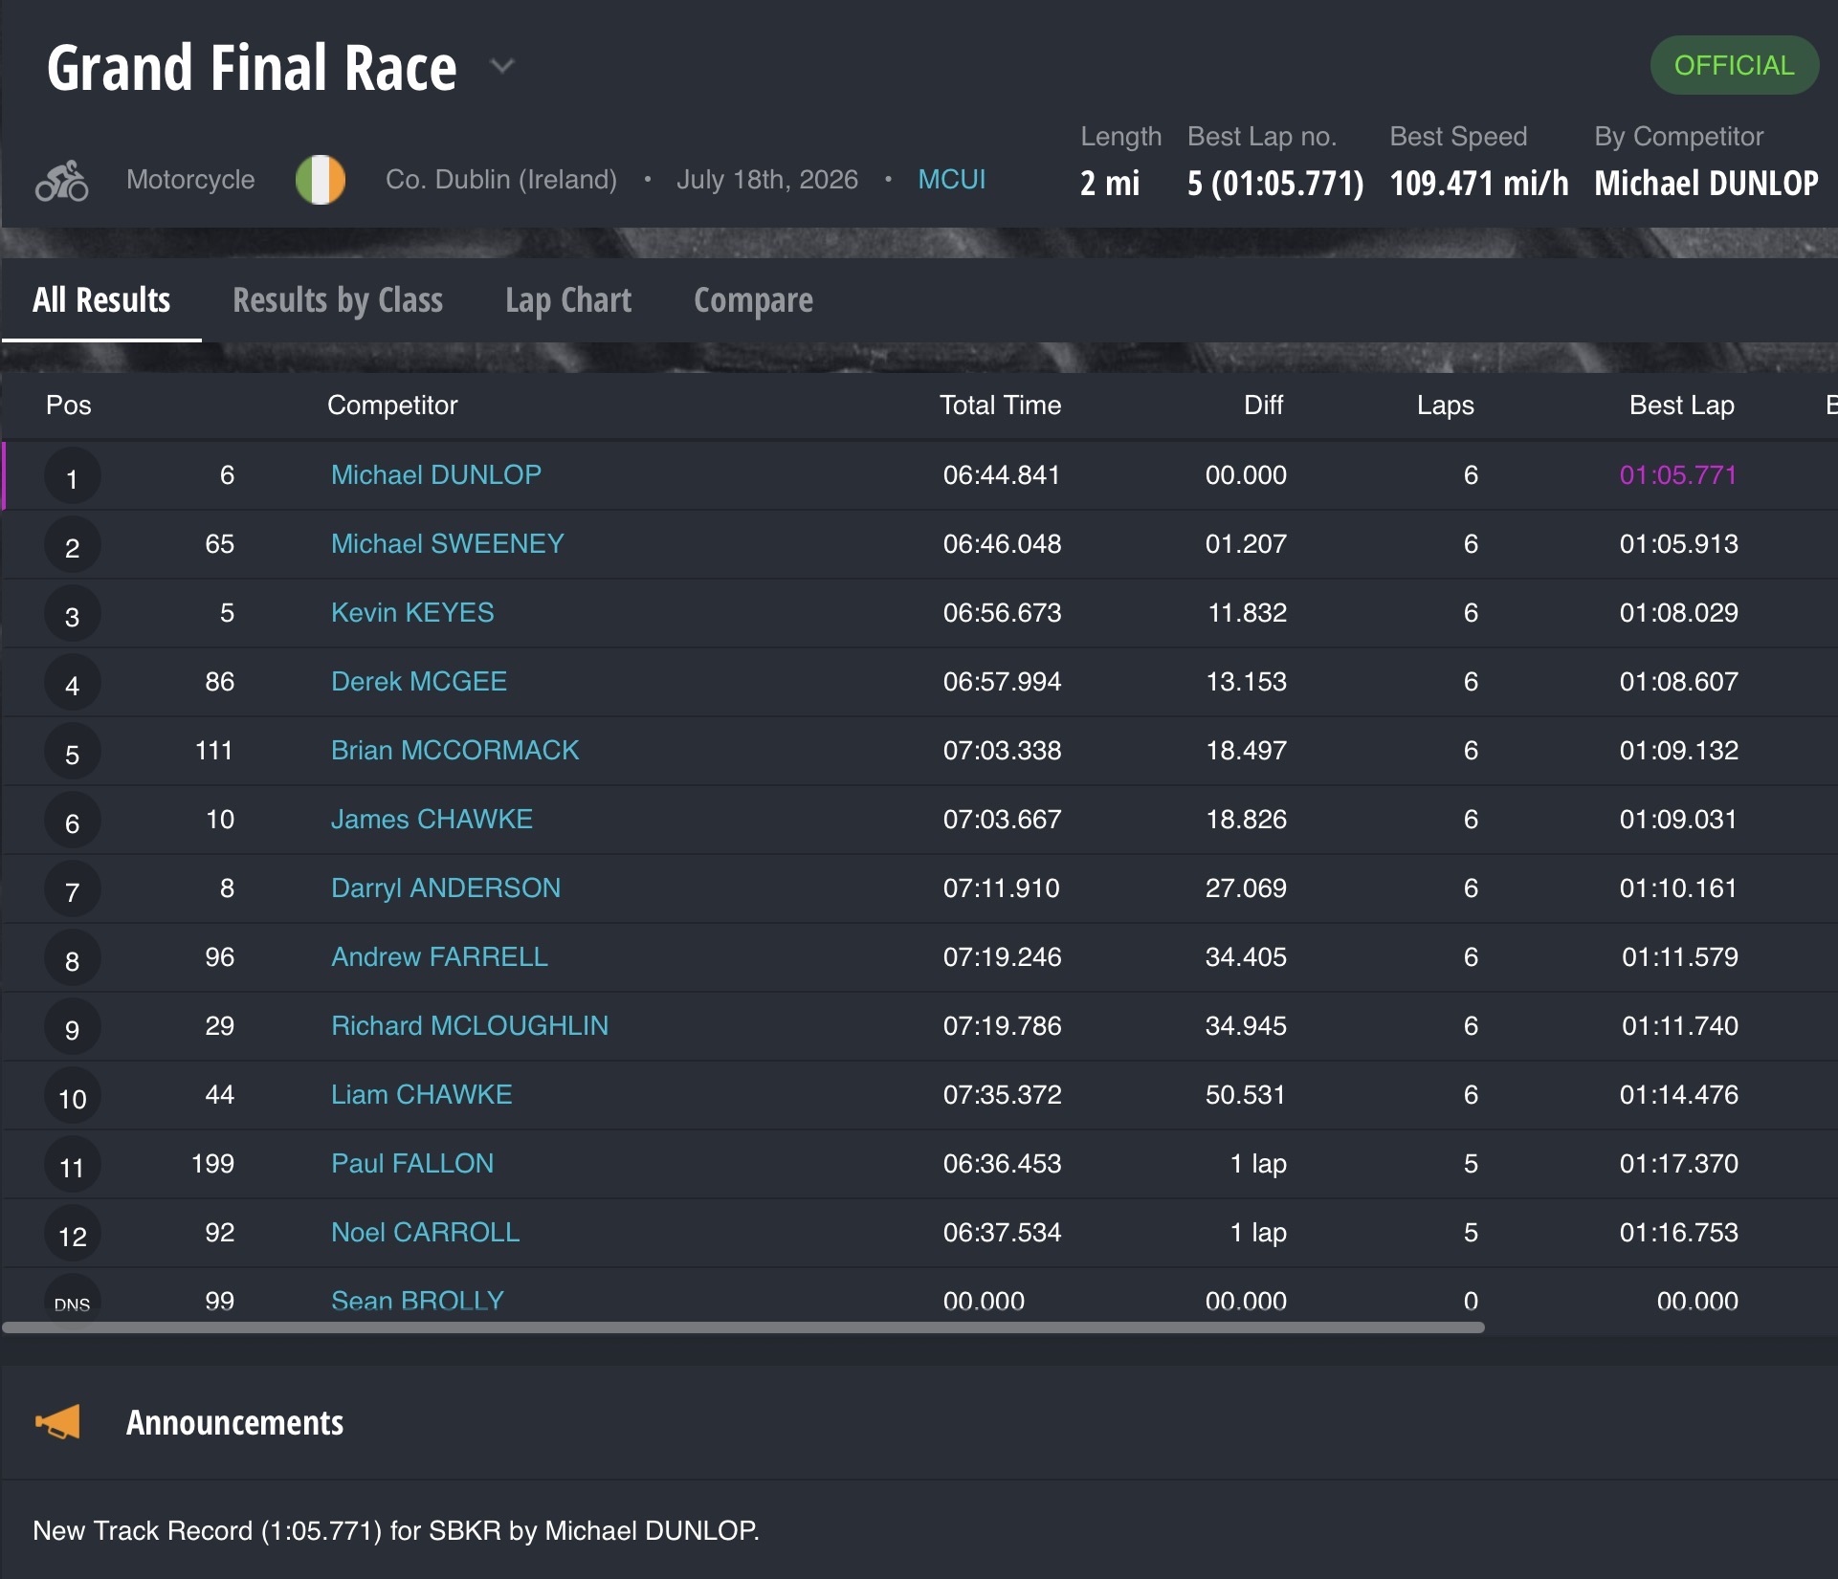Open Brian MCCORMACK competitor link

455,750
